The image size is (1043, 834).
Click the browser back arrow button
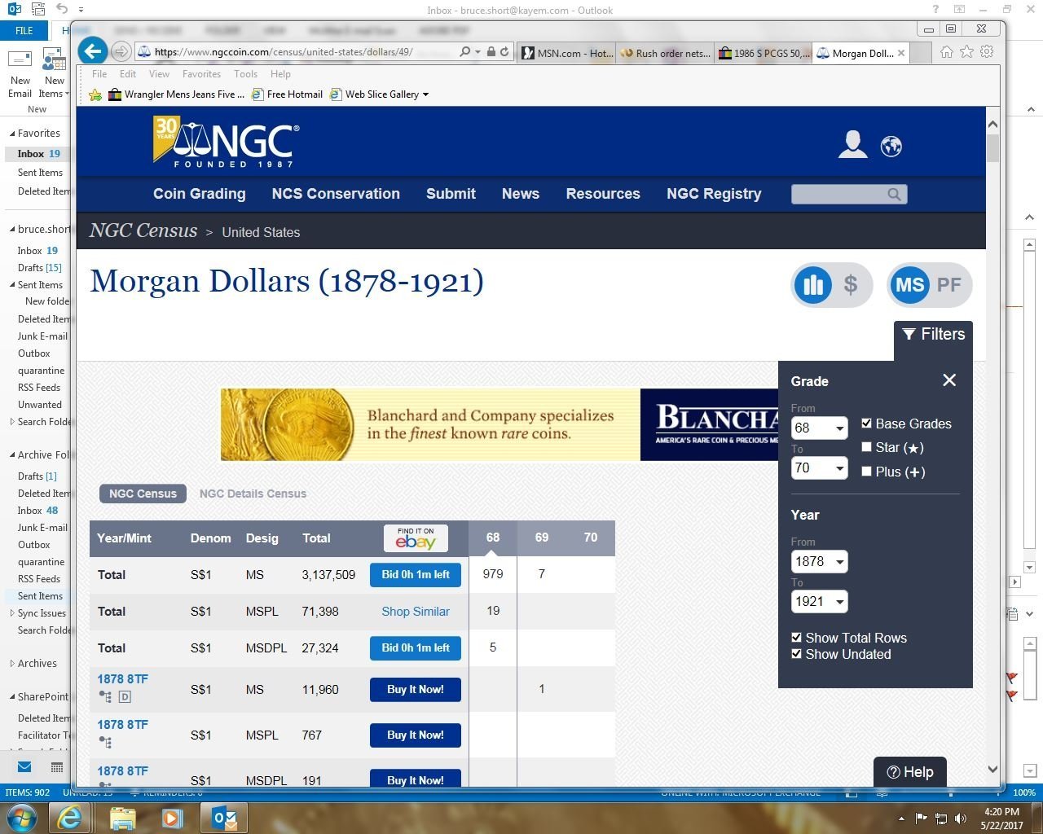[x=93, y=51]
